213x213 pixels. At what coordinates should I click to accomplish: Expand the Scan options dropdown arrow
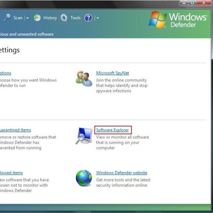click(27, 18)
